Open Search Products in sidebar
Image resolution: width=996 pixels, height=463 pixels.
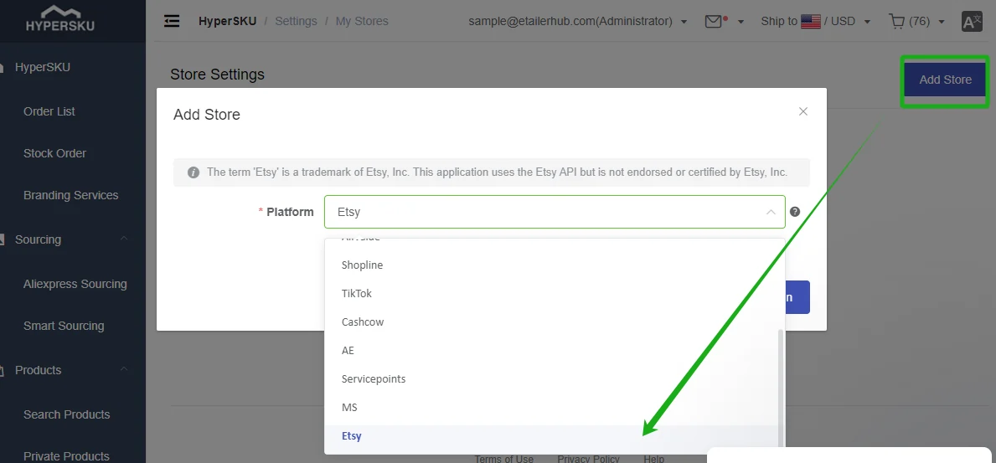[x=67, y=414]
